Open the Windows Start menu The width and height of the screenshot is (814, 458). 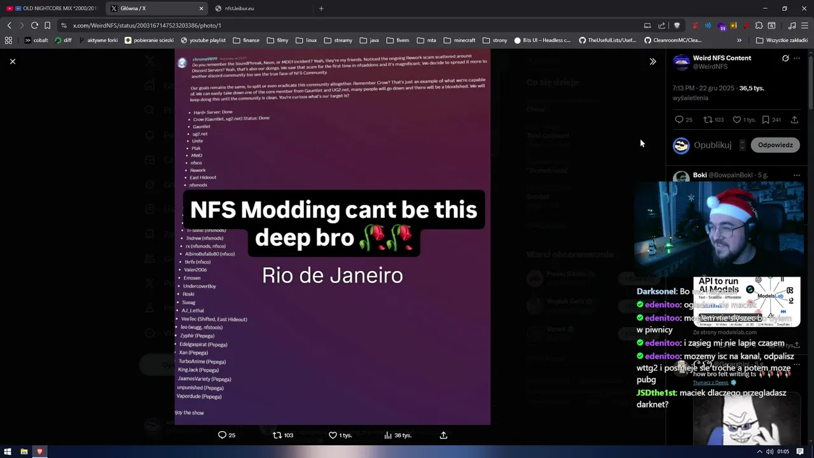pos(8,452)
